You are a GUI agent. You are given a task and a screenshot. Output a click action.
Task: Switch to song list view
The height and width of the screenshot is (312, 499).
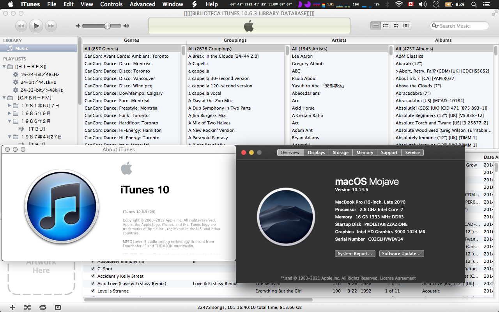[x=375, y=25]
